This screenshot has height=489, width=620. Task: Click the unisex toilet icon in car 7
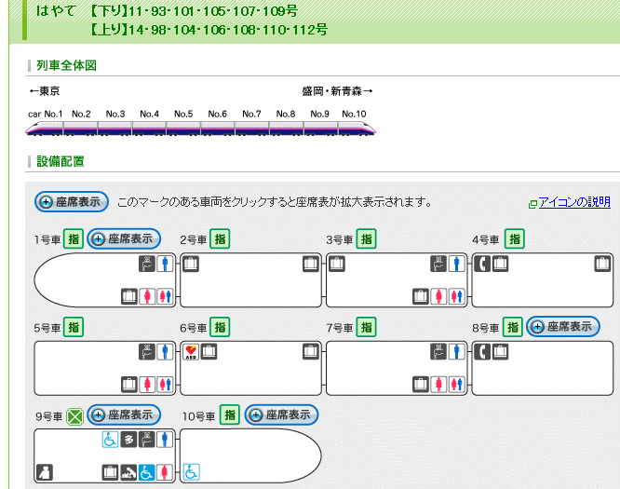point(456,384)
